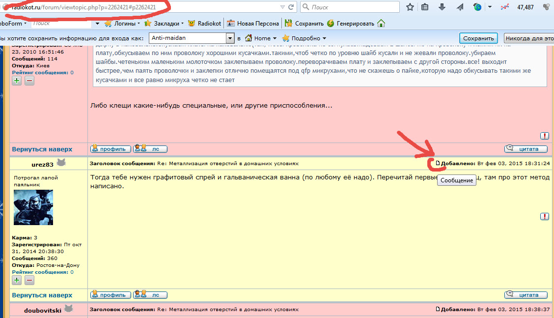
Task: Click the plus rating button for urez83
Action: (x=17, y=280)
